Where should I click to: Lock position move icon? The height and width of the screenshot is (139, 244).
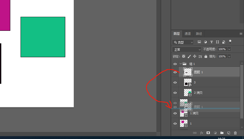point(195,56)
